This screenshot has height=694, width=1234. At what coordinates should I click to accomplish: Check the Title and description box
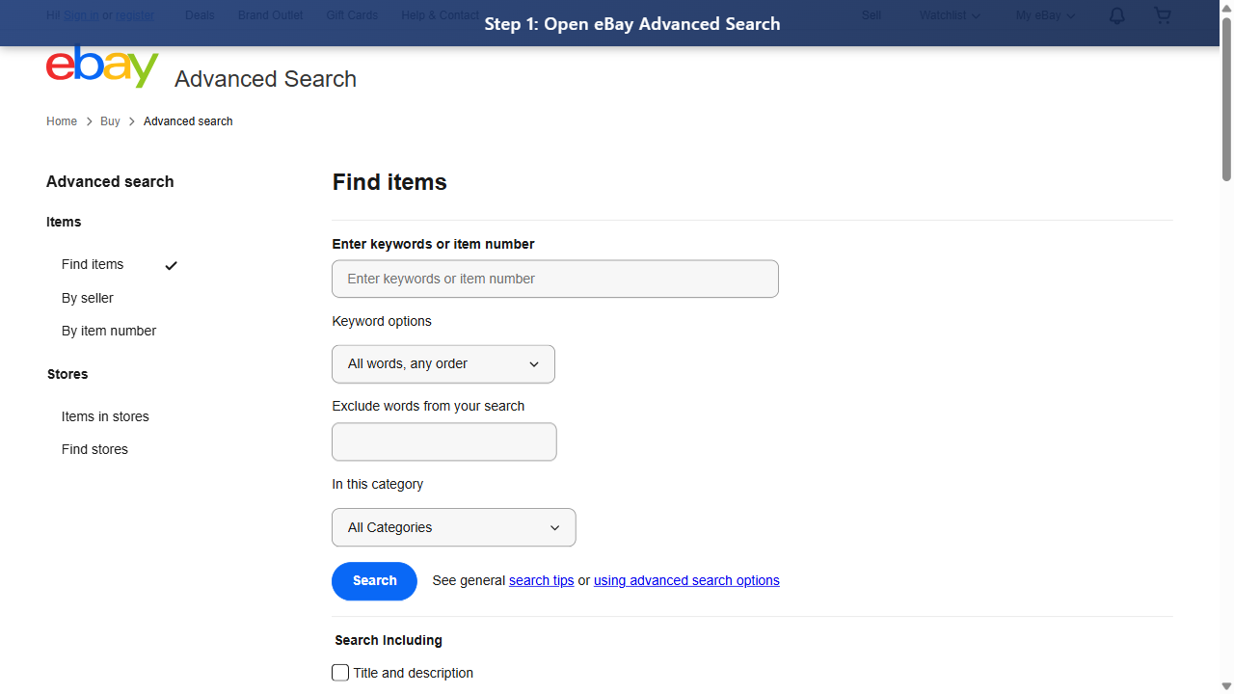[x=340, y=672]
